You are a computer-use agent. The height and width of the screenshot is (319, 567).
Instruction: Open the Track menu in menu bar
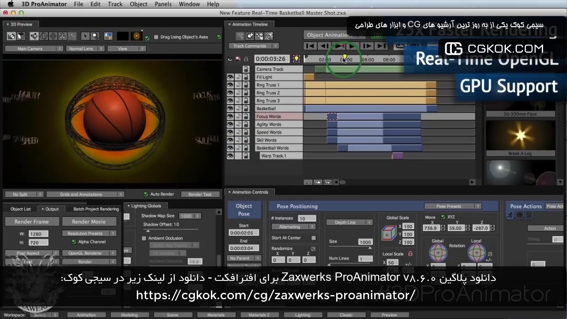(115, 4)
